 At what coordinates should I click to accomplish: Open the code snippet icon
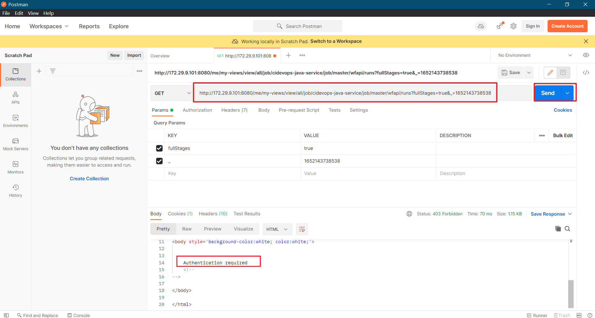[586, 73]
